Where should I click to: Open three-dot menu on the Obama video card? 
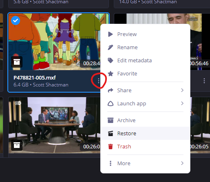(x=204, y=81)
